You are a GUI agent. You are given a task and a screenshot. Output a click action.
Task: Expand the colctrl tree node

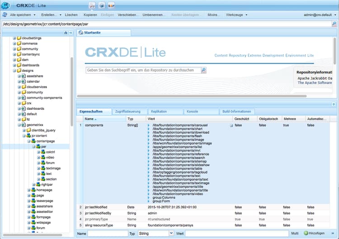pos(38,152)
